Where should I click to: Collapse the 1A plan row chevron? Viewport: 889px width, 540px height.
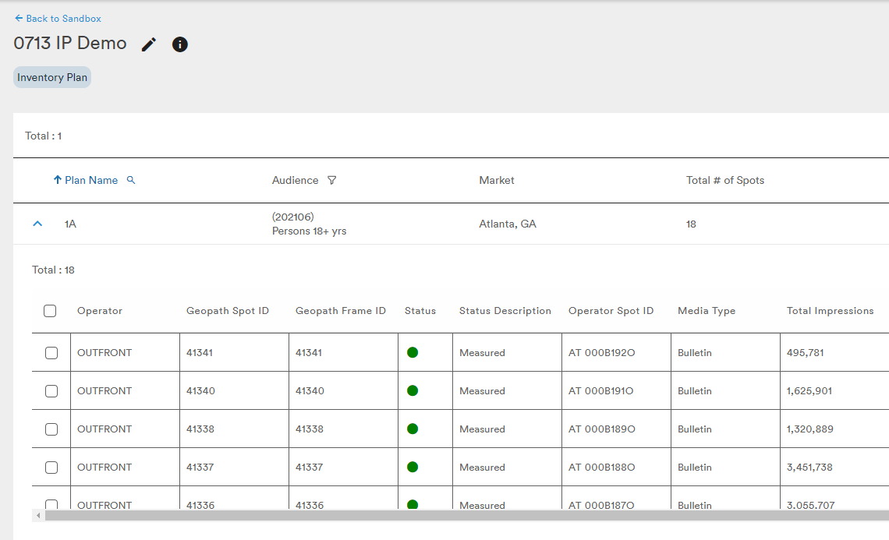pos(37,224)
